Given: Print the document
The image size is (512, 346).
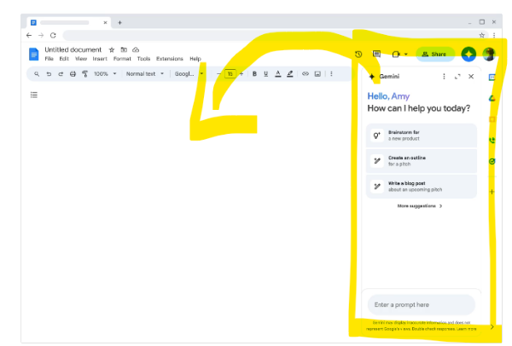Looking at the screenshot, I should (x=73, y=74).
